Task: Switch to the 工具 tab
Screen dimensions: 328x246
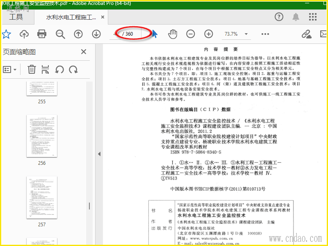Action: [x=16, y=17]
